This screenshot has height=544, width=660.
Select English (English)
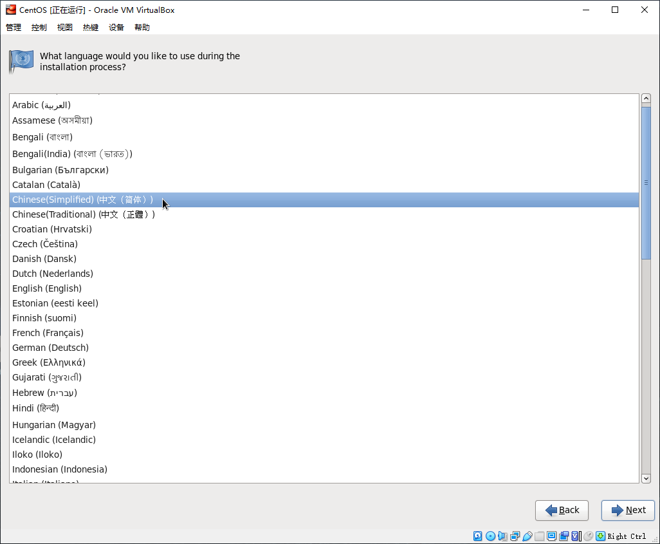pyautogui.click(x=324, y=288)
